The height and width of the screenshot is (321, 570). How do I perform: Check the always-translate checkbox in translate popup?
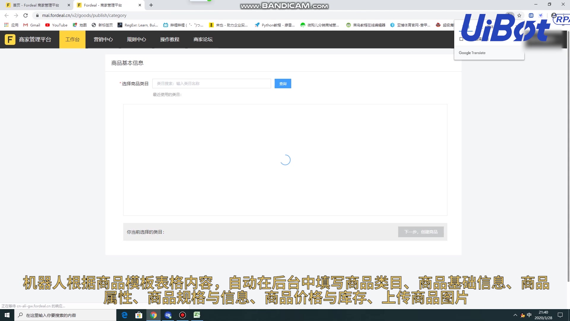click(461, 39)
